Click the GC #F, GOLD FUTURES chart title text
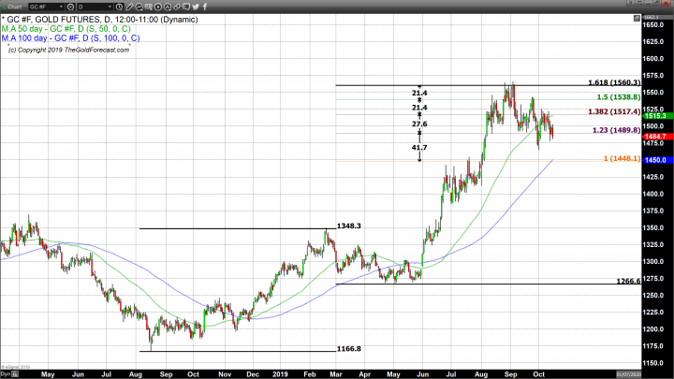 click(100, 20)
